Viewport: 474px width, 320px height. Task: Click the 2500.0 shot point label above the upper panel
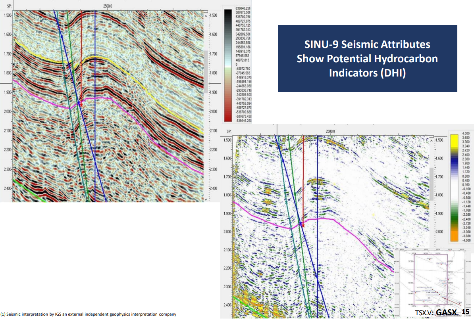pos(108,6)
